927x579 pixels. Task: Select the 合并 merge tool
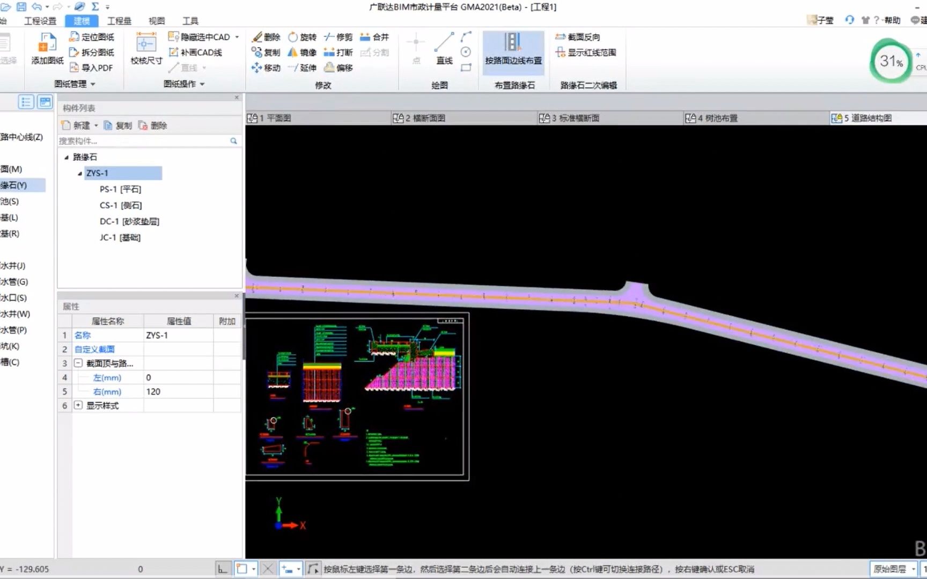point(374,37)
